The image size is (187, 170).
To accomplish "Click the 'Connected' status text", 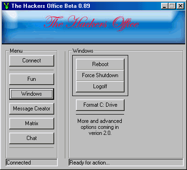I will pyautogui.click(x=19, y=163).
